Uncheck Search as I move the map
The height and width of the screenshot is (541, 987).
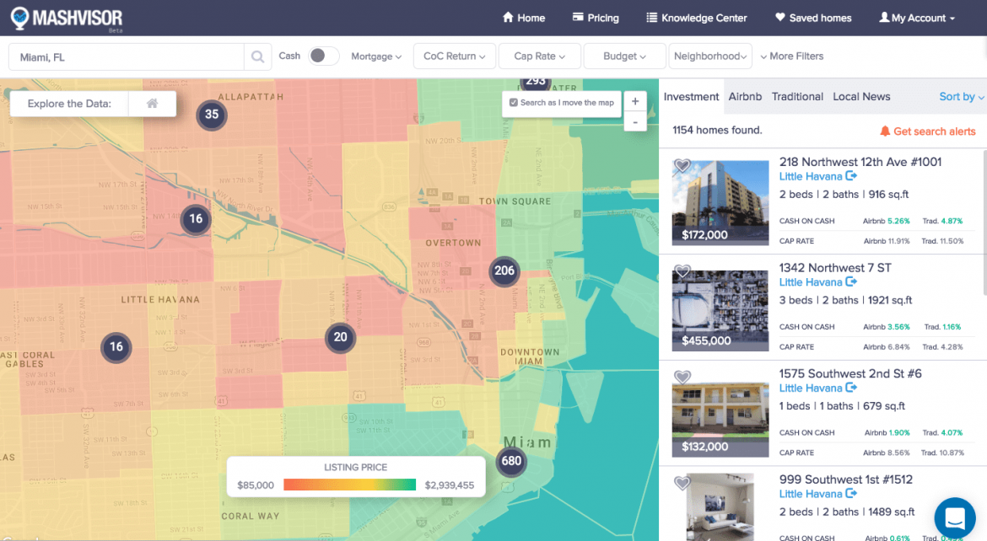[x=514, y=104]
